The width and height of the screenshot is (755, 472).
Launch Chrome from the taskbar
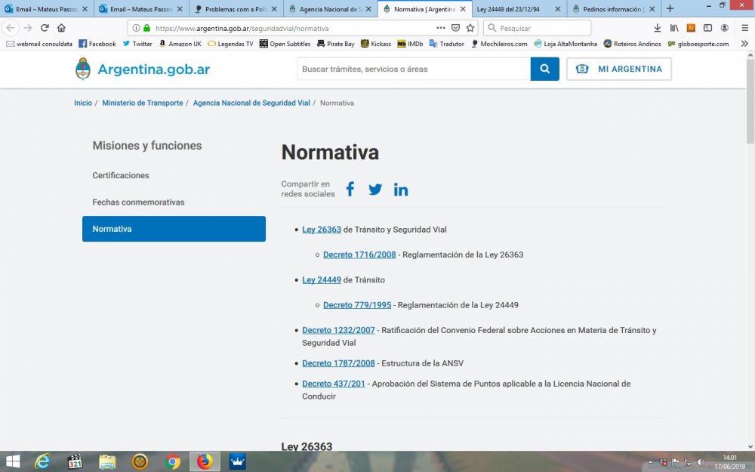coord(172,461)
